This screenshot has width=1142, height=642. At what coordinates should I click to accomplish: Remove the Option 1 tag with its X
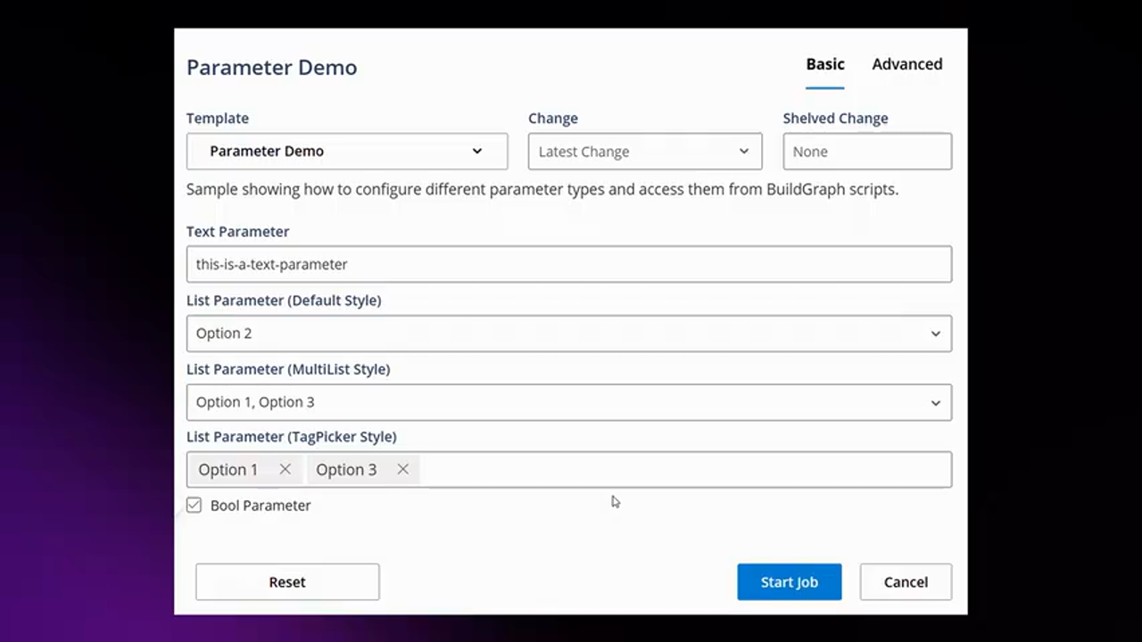pyautogui.click(x=285, y=469)
